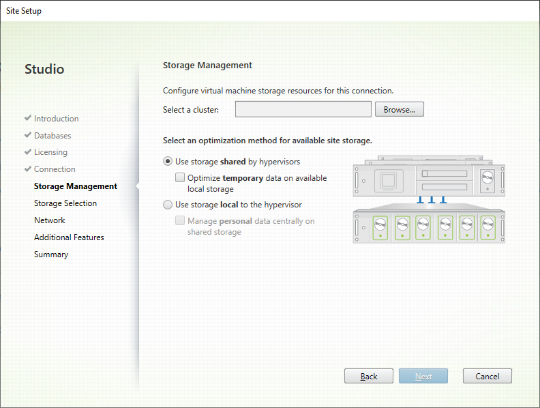Cancel the Site Setup wizard
This screenshot has width=540, height=408.
[x=487, y=376]
